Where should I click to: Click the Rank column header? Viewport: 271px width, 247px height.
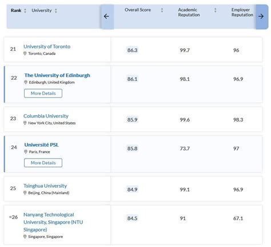pyautogui.click(x=16, y=10)
